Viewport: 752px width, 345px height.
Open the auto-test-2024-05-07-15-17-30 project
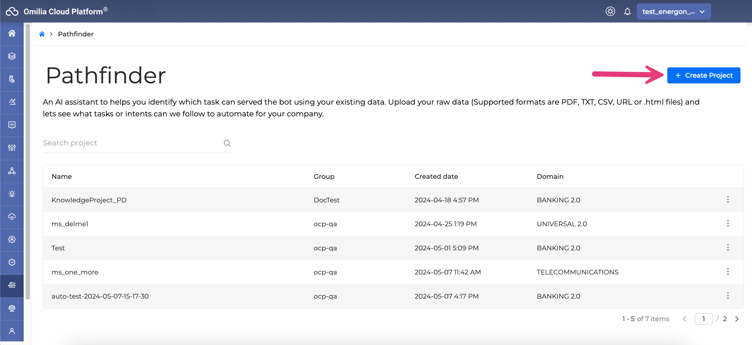(100, 296)
